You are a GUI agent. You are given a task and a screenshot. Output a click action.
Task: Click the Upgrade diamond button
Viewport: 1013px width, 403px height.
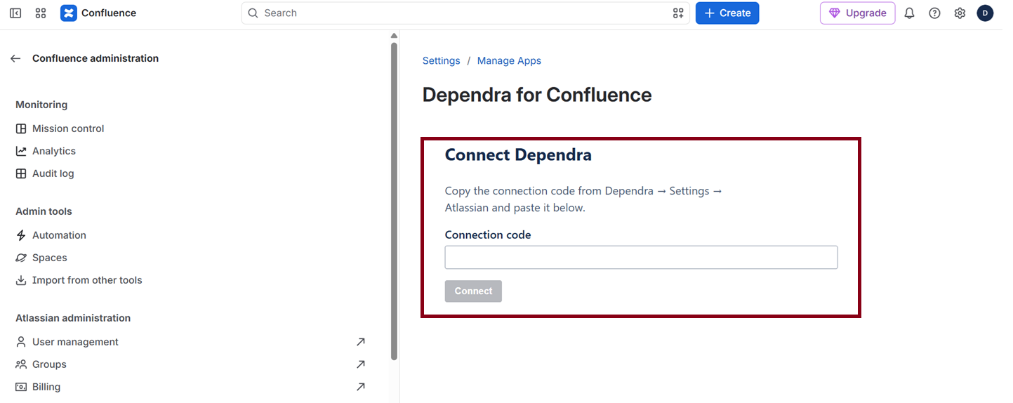point(857,13)
